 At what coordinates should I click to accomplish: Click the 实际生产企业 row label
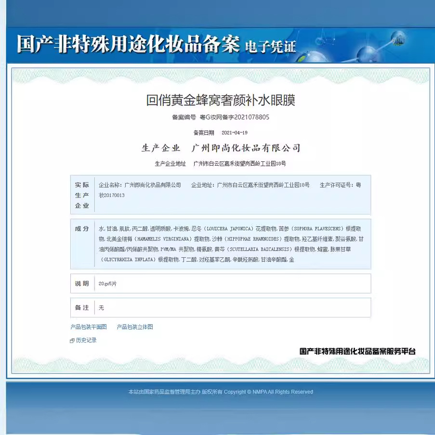(82, 195)
